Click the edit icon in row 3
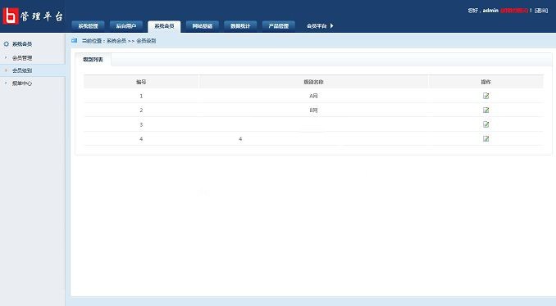Viewport: 556px width, 306px height. click(x=485, y=124)
